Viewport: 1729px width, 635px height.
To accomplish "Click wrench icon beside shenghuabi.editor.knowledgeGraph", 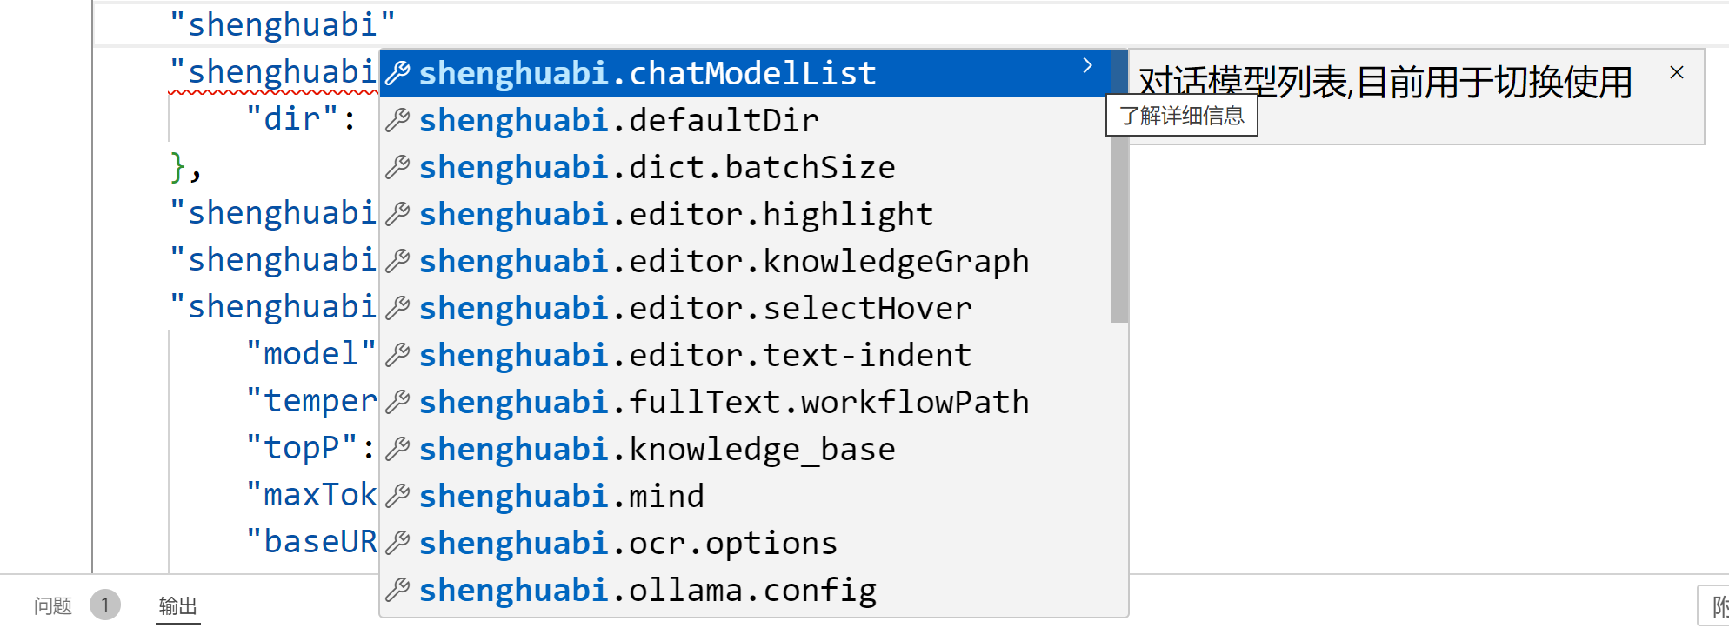I will point(397,261).
